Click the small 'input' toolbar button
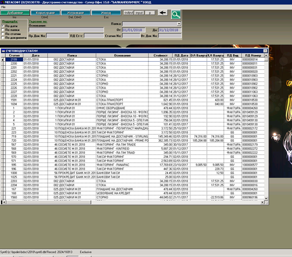Image resolution: width=292 pixels, height=257 pixels. (139, 13)
